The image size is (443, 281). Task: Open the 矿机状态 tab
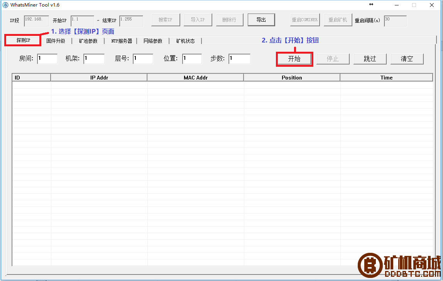[185, 41]
